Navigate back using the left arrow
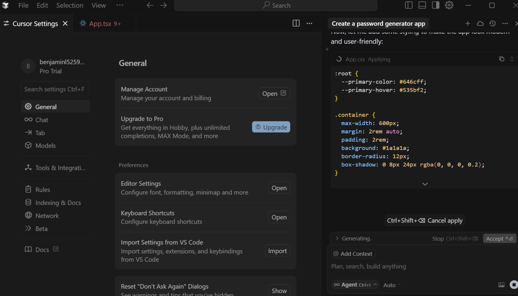Viewport: 518px width, 296px height. 150,5
